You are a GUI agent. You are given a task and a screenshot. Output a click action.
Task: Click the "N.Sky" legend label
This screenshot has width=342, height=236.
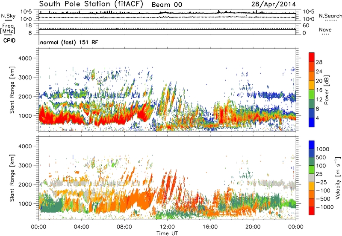coord(8,16)
